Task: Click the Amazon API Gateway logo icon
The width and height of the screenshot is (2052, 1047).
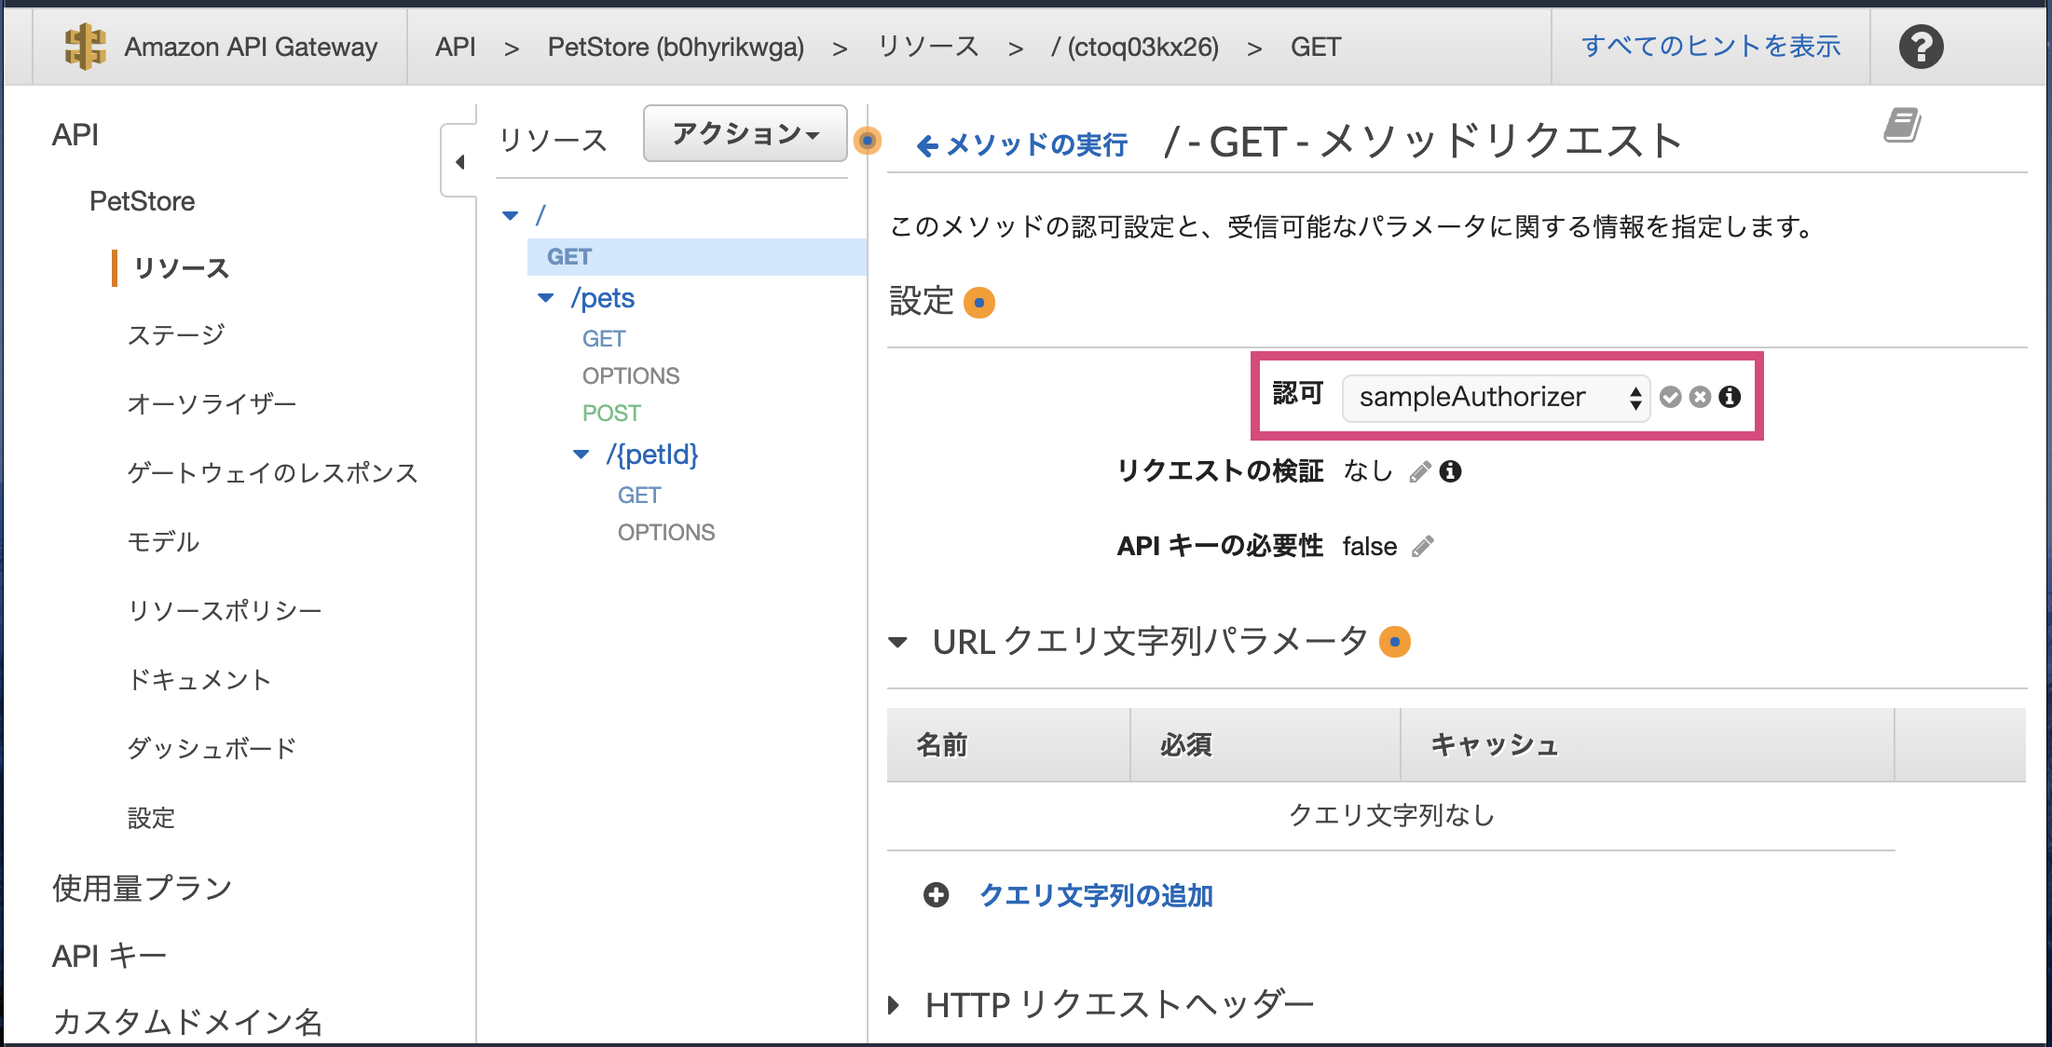Action: 85,47
